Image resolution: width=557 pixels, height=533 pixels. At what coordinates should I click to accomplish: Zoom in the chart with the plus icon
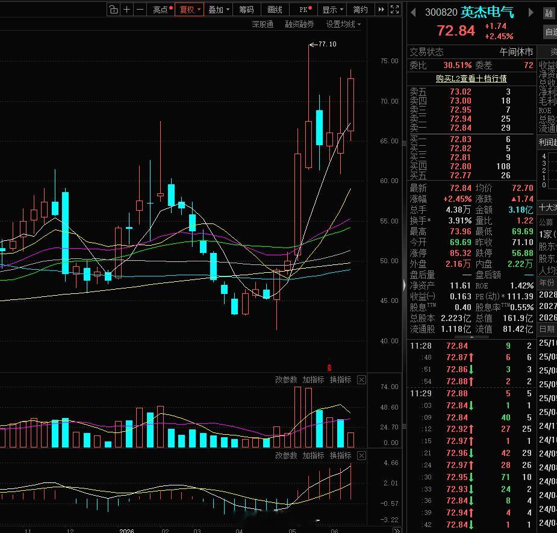126,10
